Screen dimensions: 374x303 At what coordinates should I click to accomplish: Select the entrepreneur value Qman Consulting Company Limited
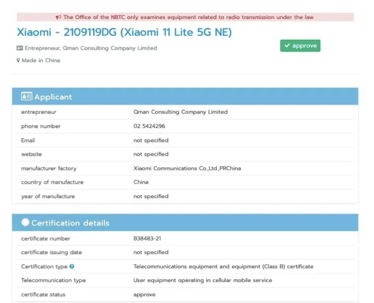point(181,112)
